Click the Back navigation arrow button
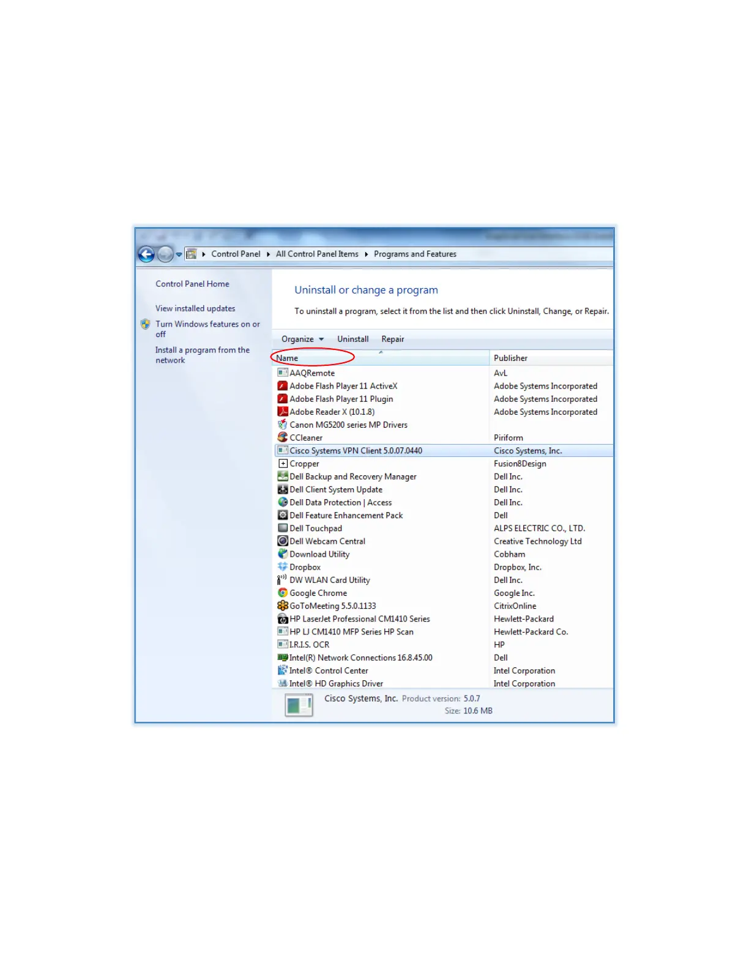Screen dimensions: 749x969 (146, 254)
